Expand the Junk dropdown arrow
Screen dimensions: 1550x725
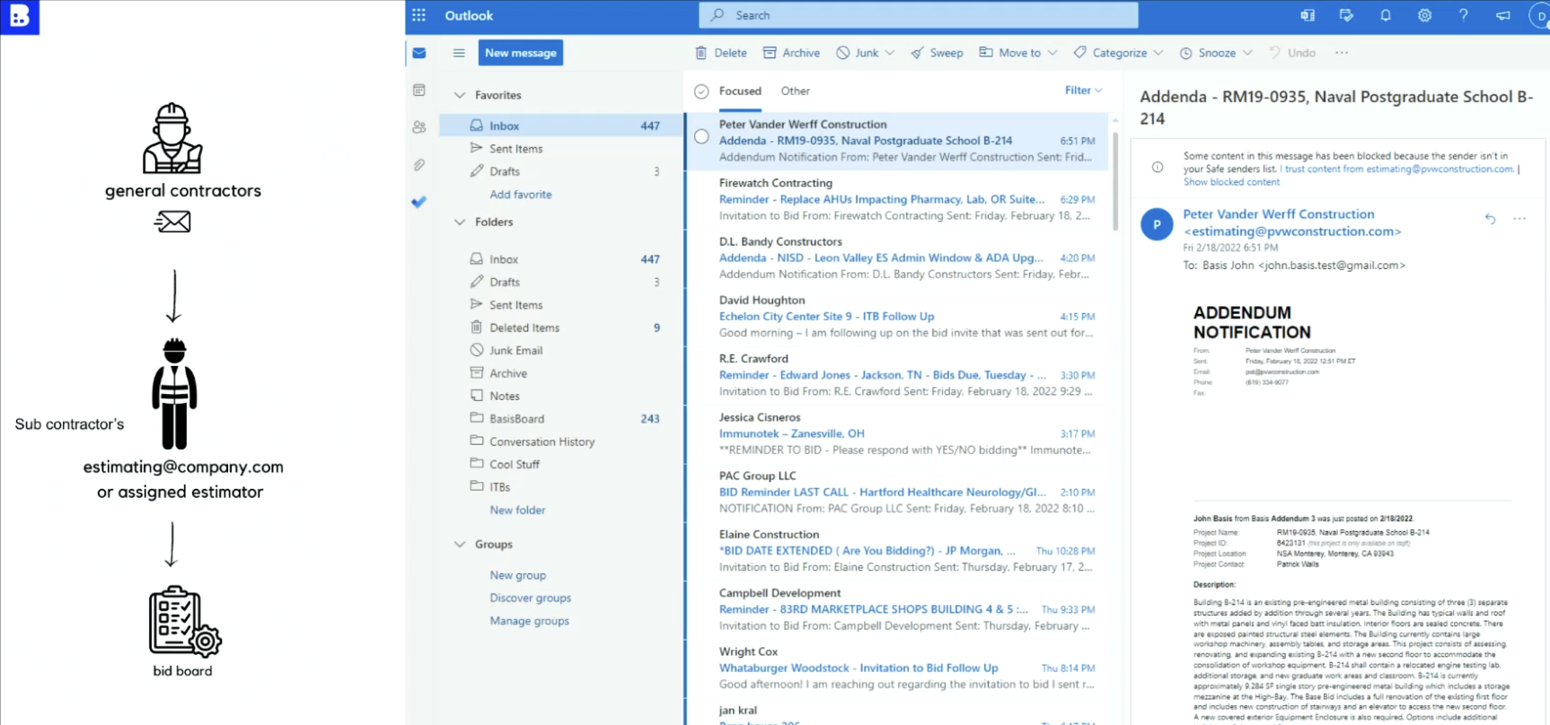(890, 53)
